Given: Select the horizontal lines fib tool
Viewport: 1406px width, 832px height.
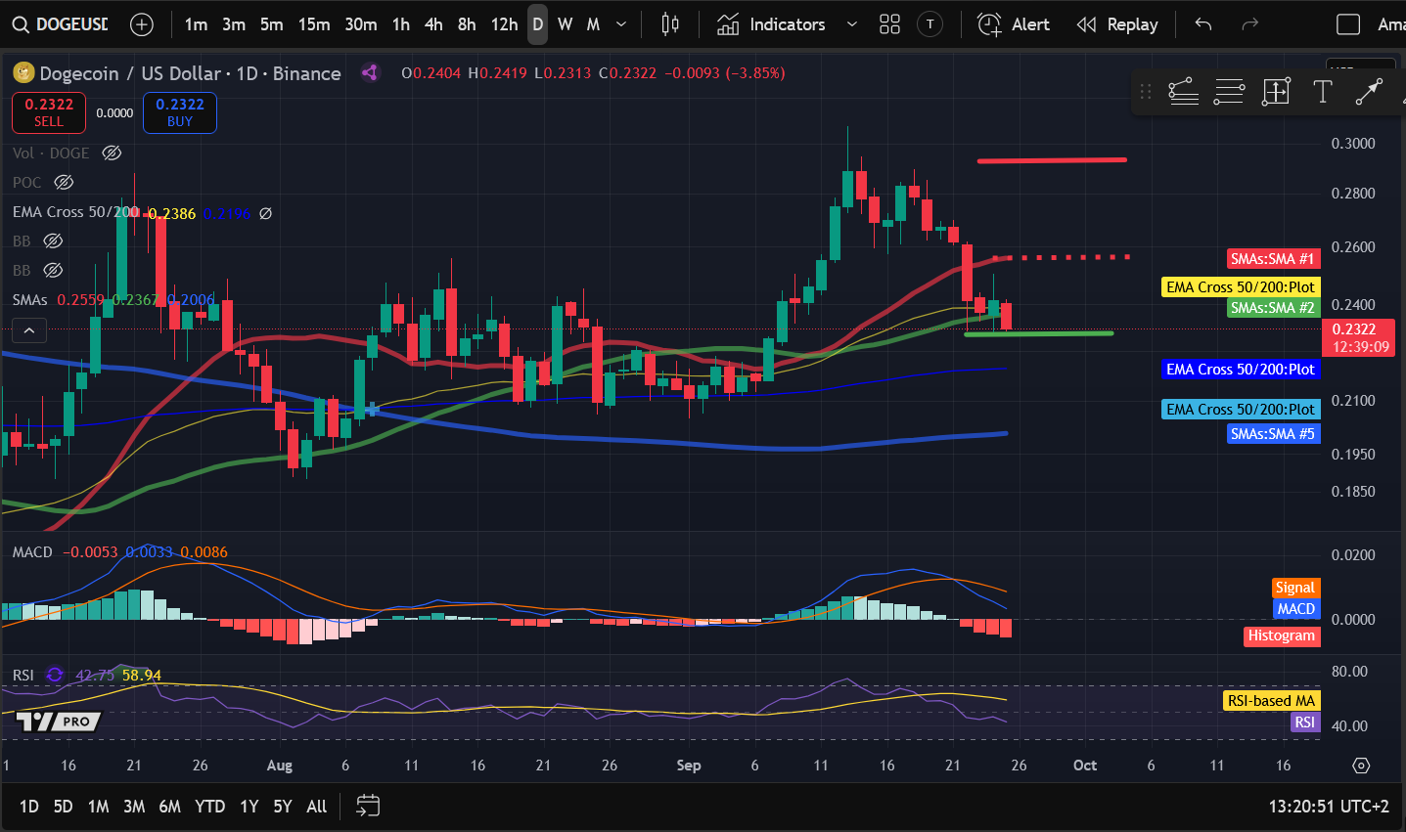Looking at the screenshot, I should coord(1230,92).
